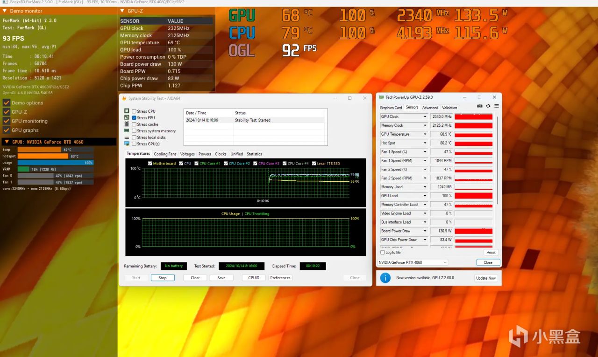Click the GPU-Z screenshot camera icon

click(x=479, y=106)
